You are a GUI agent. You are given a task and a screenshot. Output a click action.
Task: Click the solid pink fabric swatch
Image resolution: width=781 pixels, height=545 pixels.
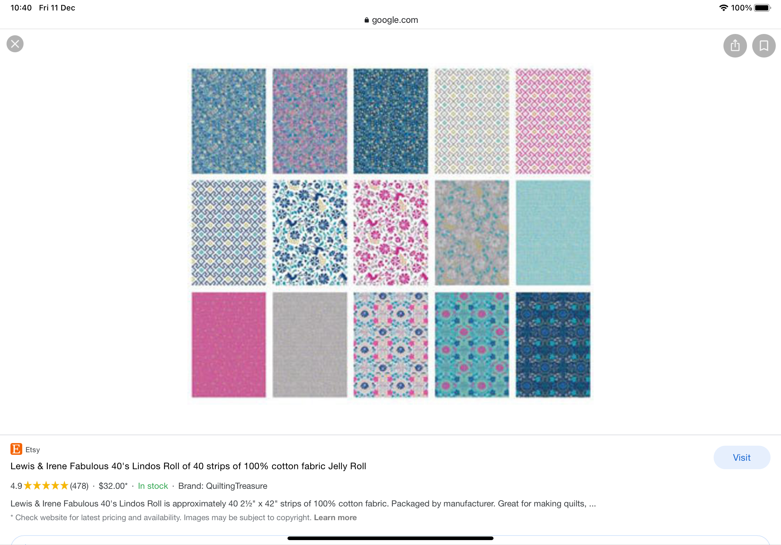(229, 344)
